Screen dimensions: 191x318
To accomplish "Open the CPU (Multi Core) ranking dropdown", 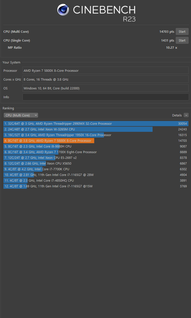I will pos(21,115).
